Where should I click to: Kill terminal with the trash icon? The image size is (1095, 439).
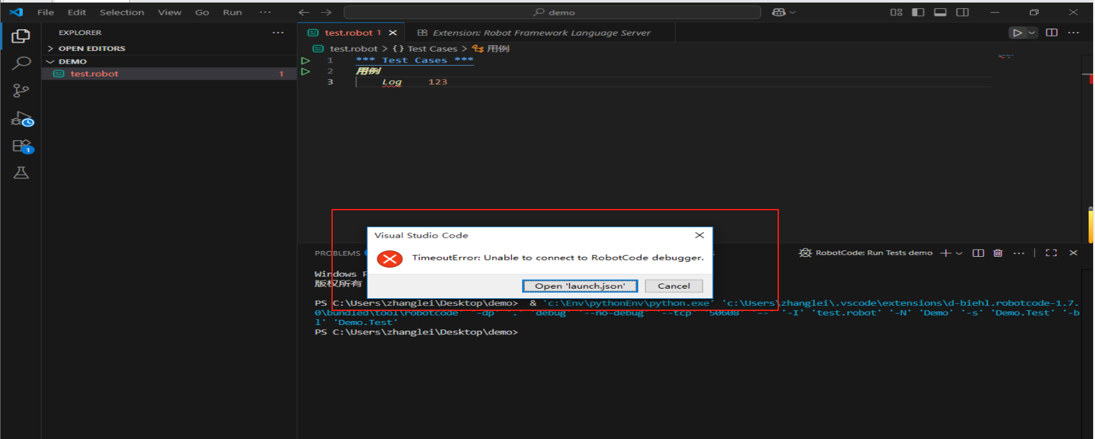click(998, 253)
